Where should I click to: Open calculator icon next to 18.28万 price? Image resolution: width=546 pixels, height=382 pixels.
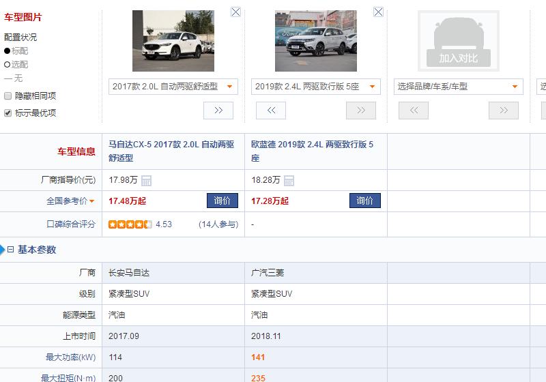[x=289, y=181]
